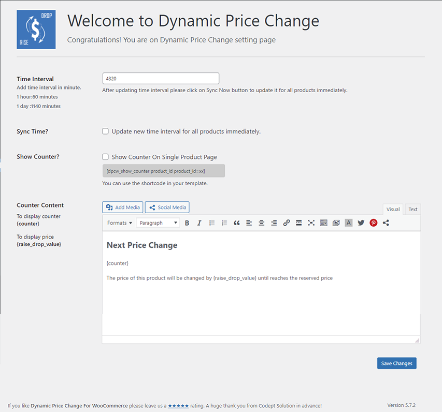Image resolution: width=442 pixels, height=412 pixels.
Task: Enable the Sync Time checkbox
Action: click(106, 131)
